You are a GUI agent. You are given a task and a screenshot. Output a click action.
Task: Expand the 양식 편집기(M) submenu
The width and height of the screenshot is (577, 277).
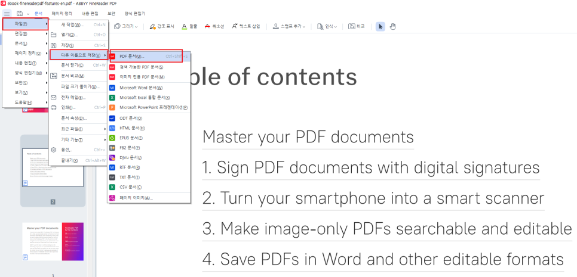26,73
